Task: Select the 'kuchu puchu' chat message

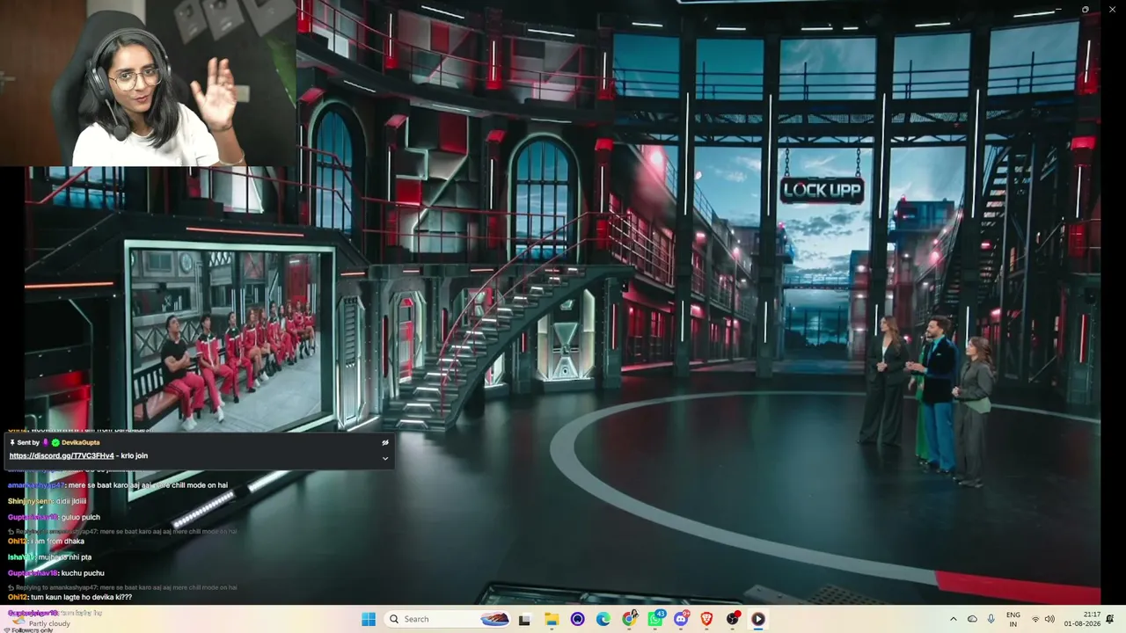Action: click(x=83, y=573)
